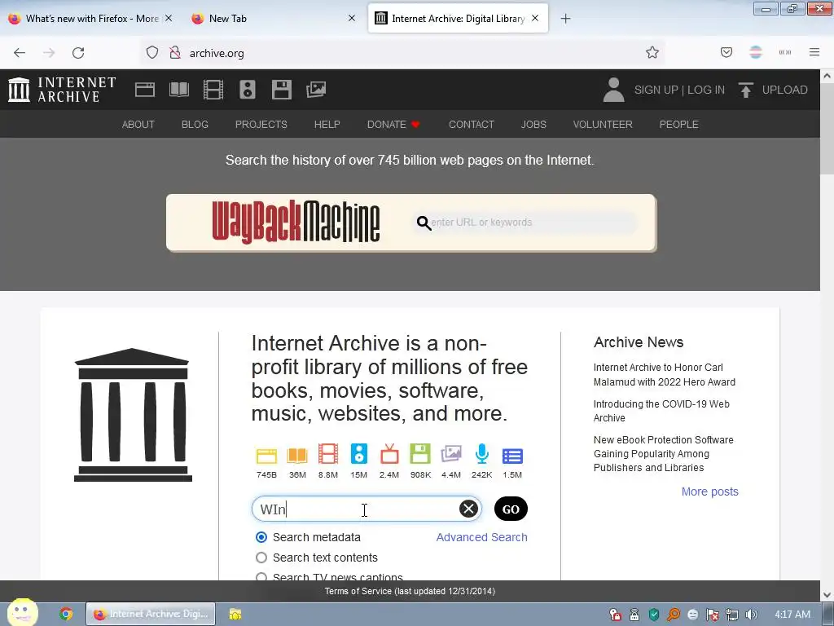The width and height of the screenshot is (834, 626).
Task: Open the VOLUNTEER menu item
Action: pos(603,124)
